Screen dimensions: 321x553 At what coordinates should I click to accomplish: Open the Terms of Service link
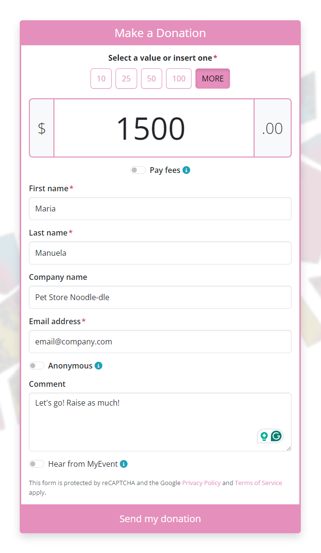pyautogui.click(x=258, y=483)
